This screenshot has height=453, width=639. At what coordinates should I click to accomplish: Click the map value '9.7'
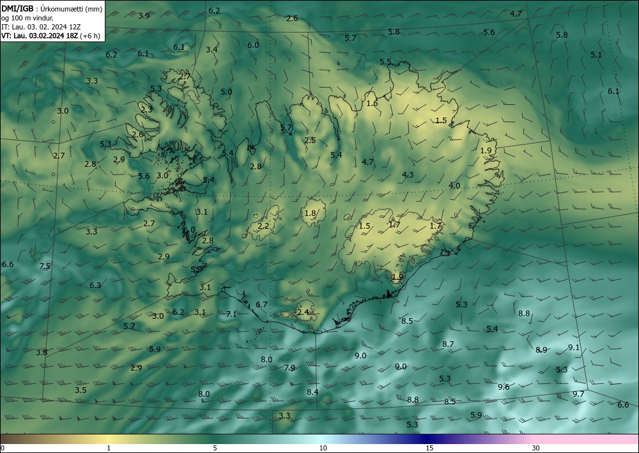tap(578, 394)
